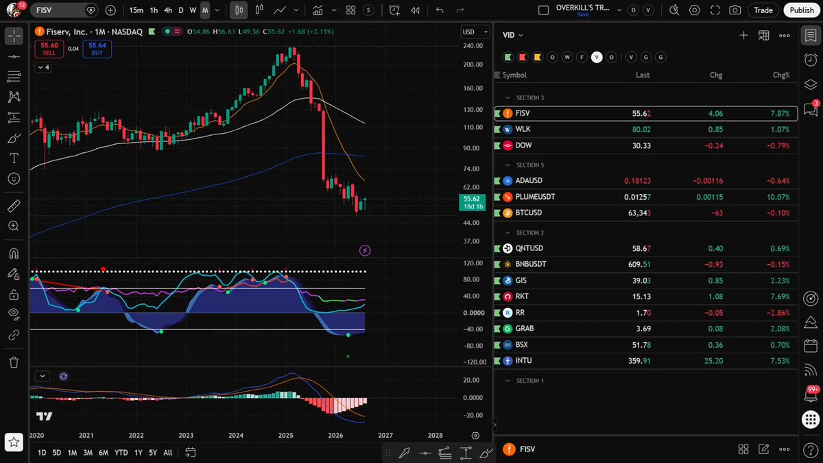This screenshot has width=823, height=463.
Task: Undo the last chart action
Action: coord(440,10)
